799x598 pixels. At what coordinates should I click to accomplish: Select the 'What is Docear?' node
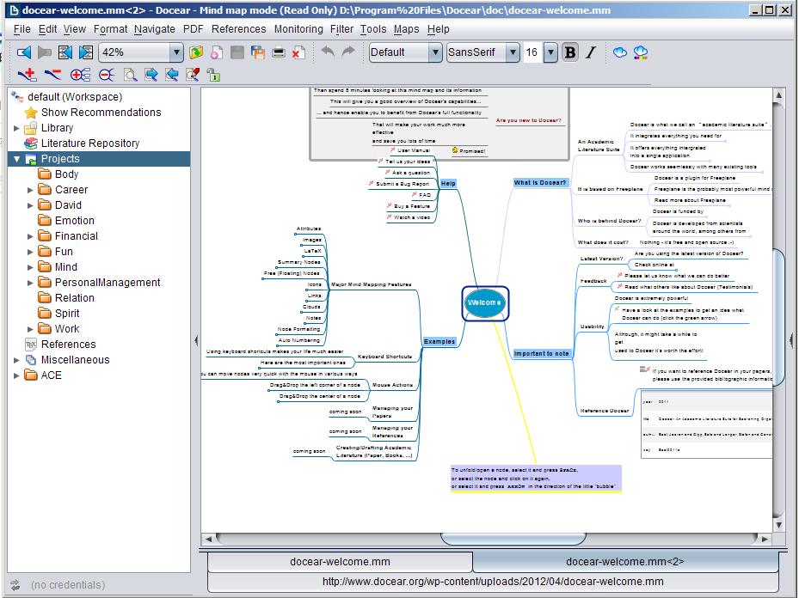click(540, 182)
